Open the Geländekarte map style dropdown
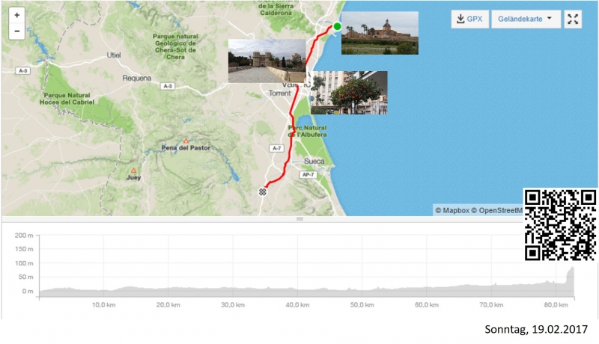This screenshot has width=599, height=344. pos(525,19)
